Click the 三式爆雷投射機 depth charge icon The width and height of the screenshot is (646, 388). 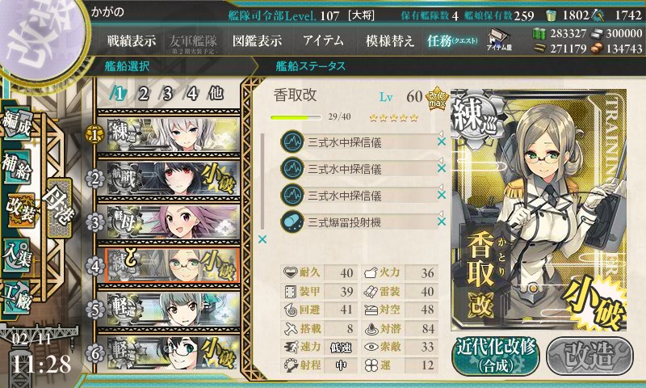coord(292,221)
